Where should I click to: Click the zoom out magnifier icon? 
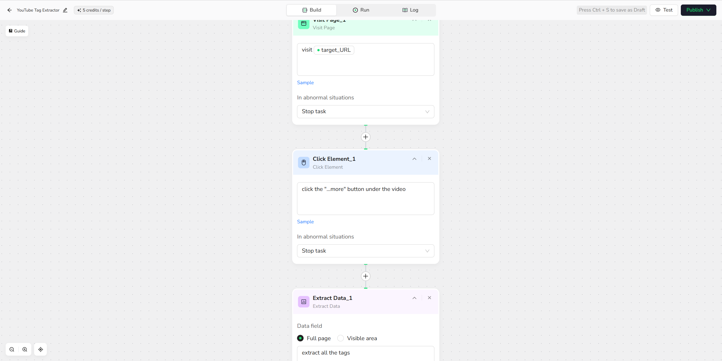pyautogui.click(x=12, y=349)
